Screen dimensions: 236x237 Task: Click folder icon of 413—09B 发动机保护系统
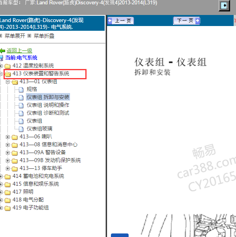pos(15,161)
